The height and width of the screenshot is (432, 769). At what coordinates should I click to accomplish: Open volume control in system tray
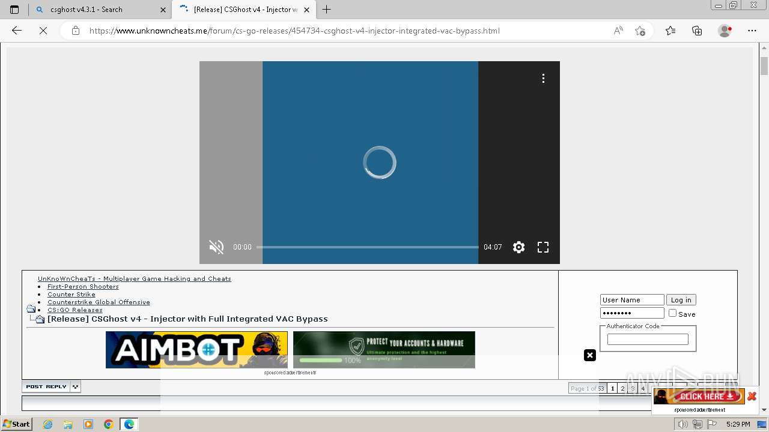coord(682,424)
